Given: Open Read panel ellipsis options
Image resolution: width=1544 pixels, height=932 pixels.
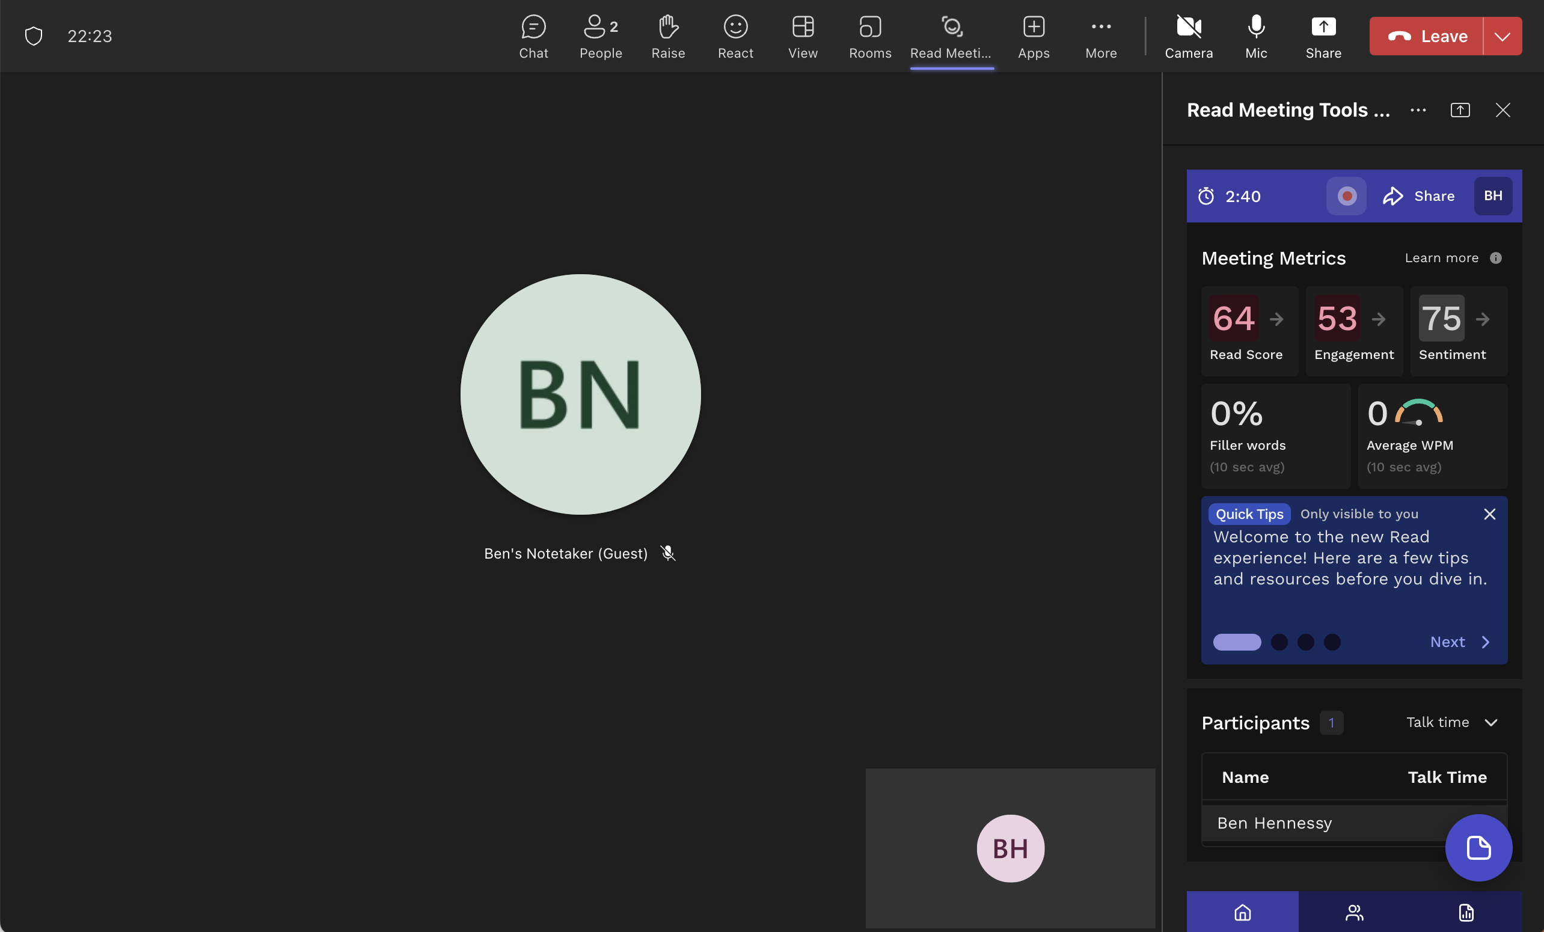Looking at the screenshot, I should pyautogui.click(x=1418, y=109).
